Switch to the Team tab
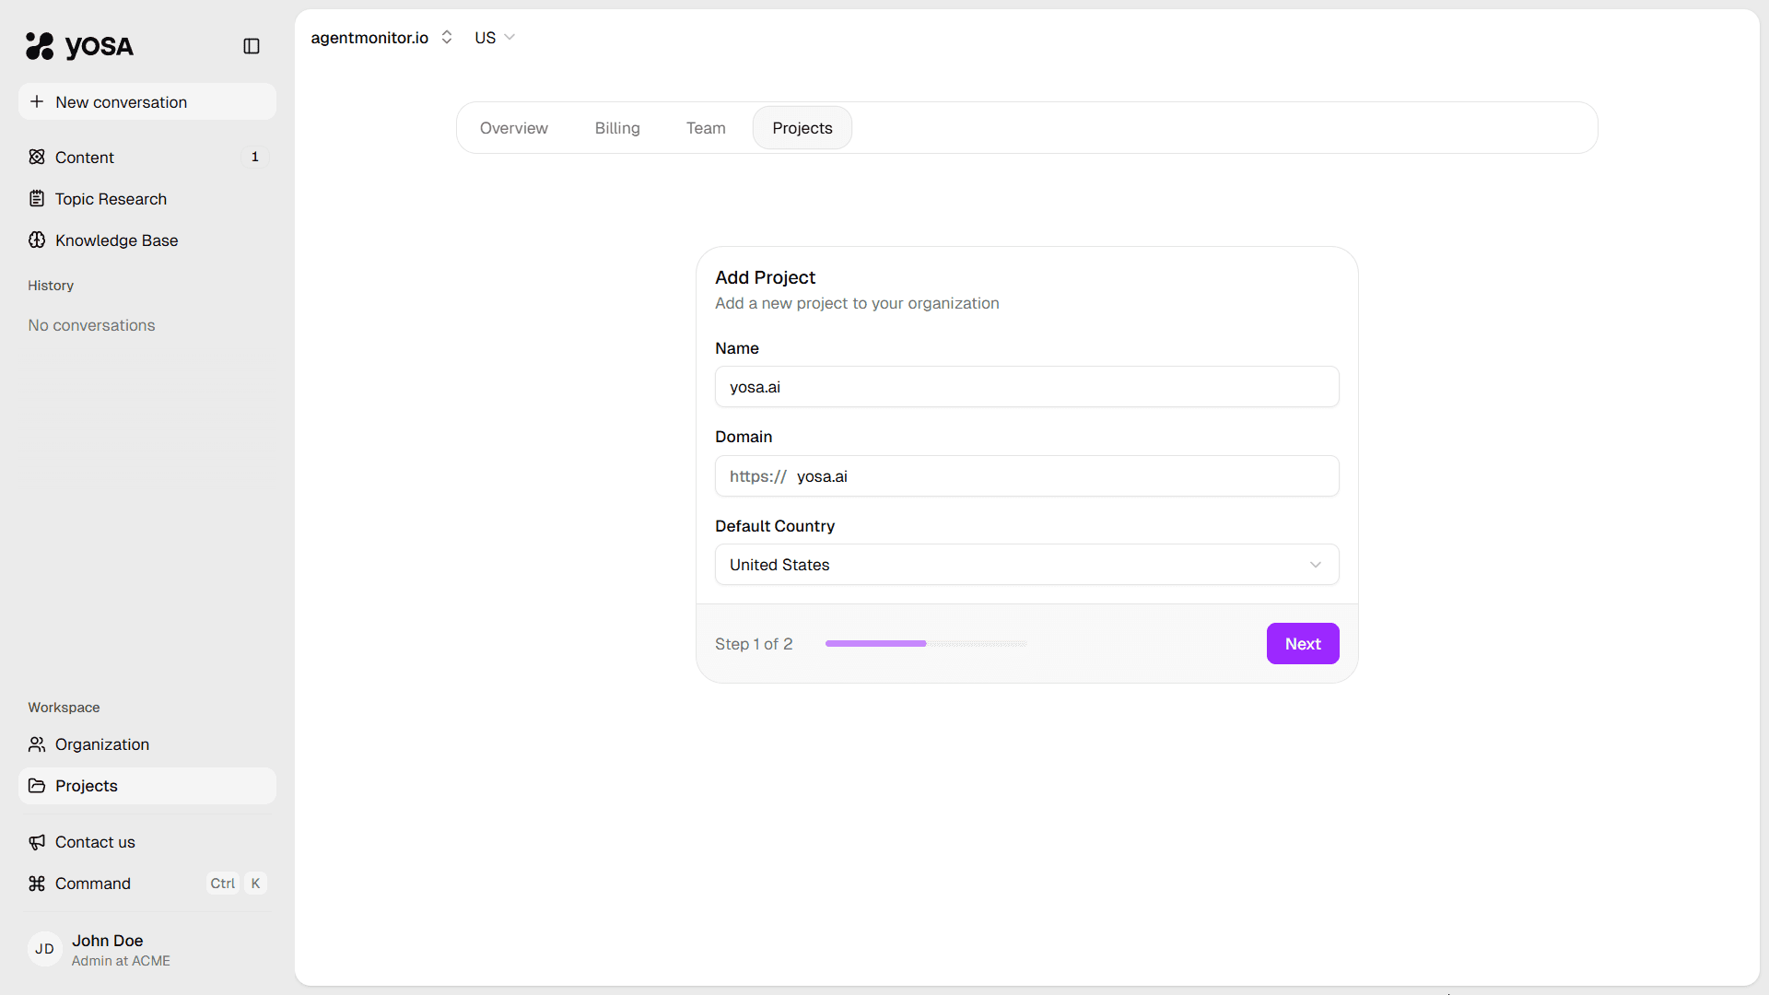This screenshot has width=1769, height=995. tap(705, 128)
